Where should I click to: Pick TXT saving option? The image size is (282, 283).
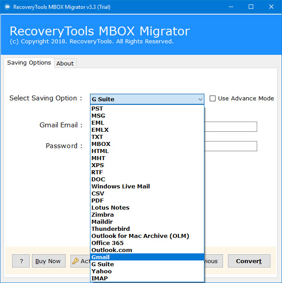click(147, 137)
